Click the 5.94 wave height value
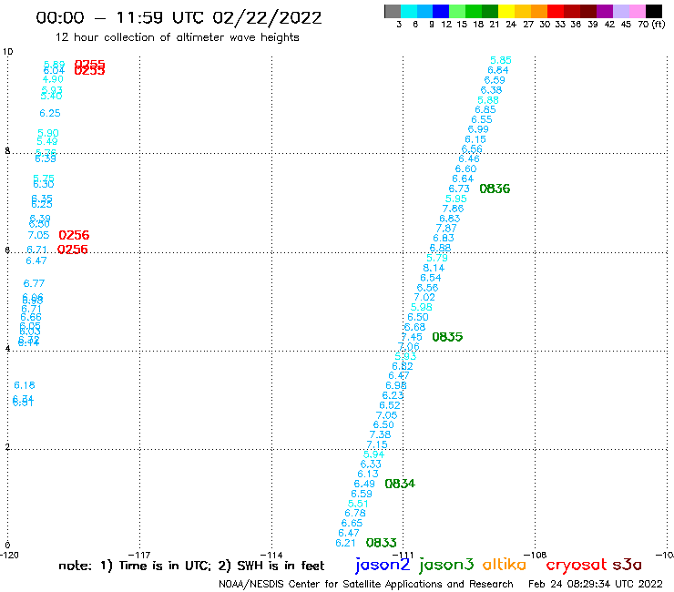Image resolution: width=674 pixels, height=592 pixels. 374,454
